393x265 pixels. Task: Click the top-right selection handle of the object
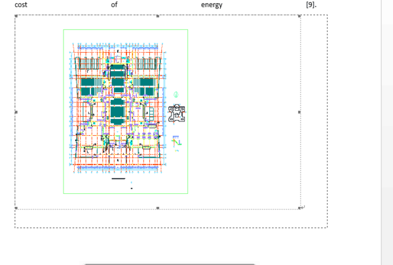[299, 16]
